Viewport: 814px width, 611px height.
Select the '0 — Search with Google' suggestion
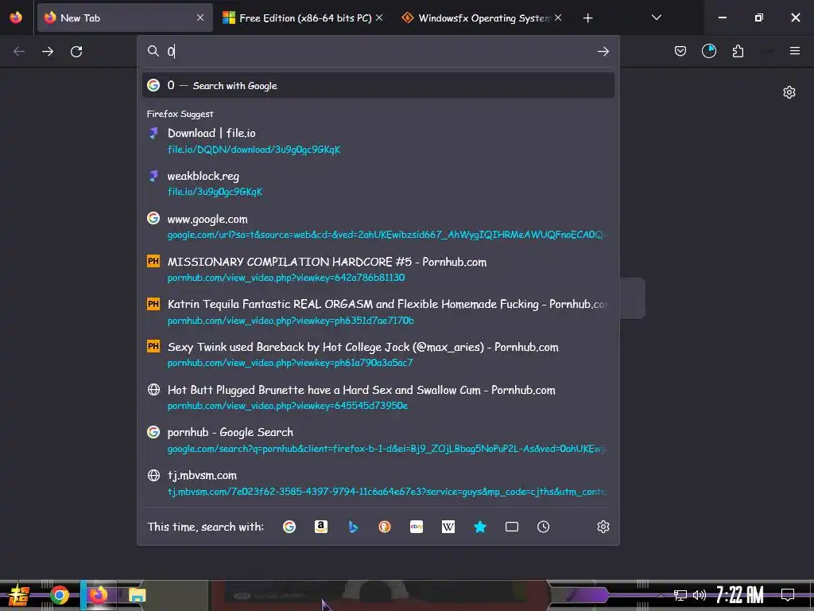click(378, 85)
